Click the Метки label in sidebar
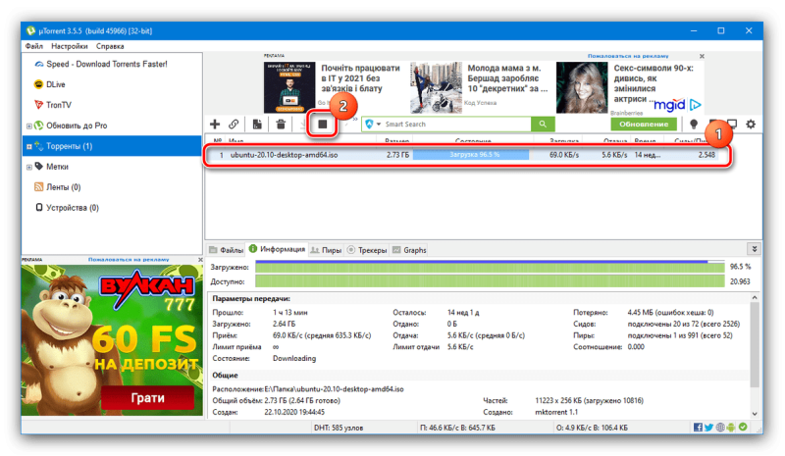This screenshot has height=456, width=785. (57, 167)
